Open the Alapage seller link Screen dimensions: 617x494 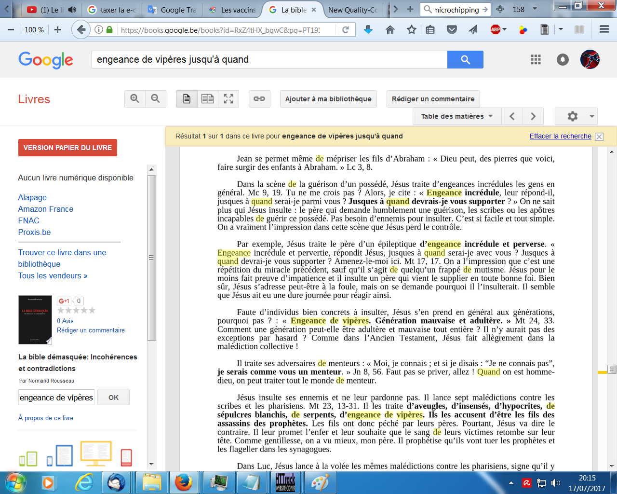click(x=32, y=197)
